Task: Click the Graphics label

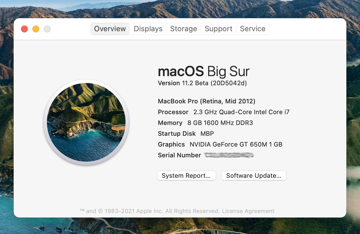Action: [171, 145]
